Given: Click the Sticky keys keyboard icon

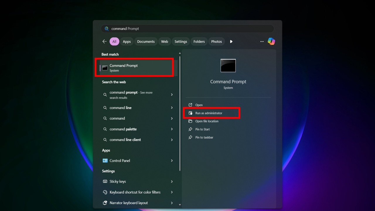Looking at the screenshot, I should click(x=105, y=181).
